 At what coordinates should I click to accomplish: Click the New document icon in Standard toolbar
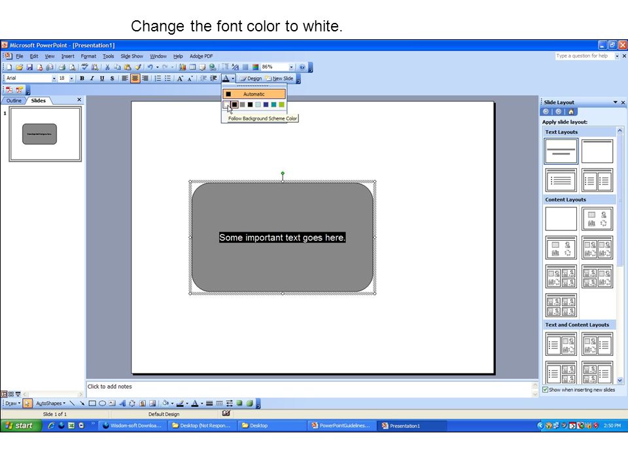pos(9,67)
